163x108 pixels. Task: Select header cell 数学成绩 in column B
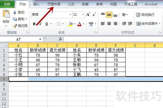(x=38, y=50)
